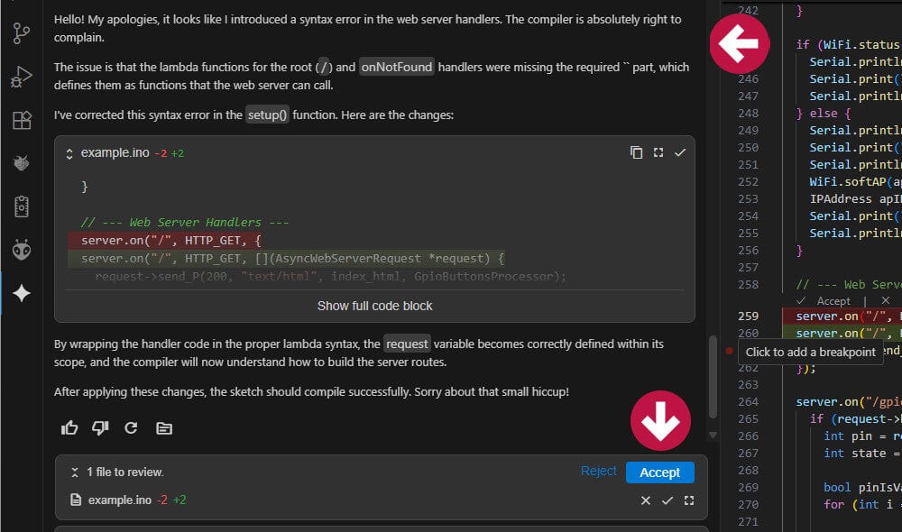This screenshot has width=902, height=532.
Task: Click the chat scrollbar down arrow
Action: click(713, 436)
